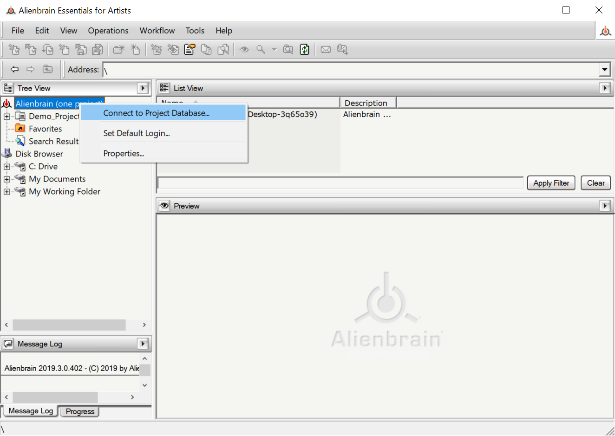This screenshot has height=436, width=615.
Task: Switch to the Progress tab
Action: click(x=80, y=411)
